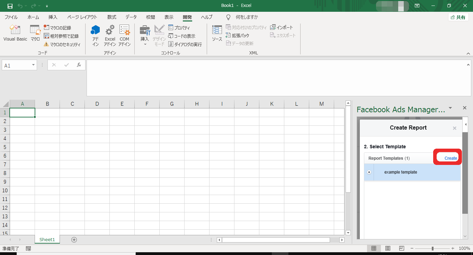
Task: Redo the last action
Action: (33, 6)
